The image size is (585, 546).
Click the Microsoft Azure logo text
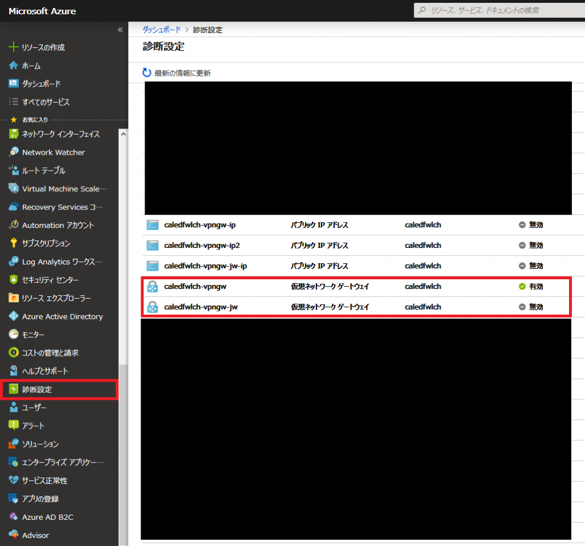[42, 11]
